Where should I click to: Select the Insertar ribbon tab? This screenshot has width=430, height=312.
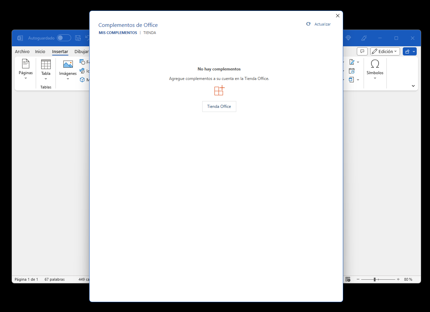click(x=60, y=51)
